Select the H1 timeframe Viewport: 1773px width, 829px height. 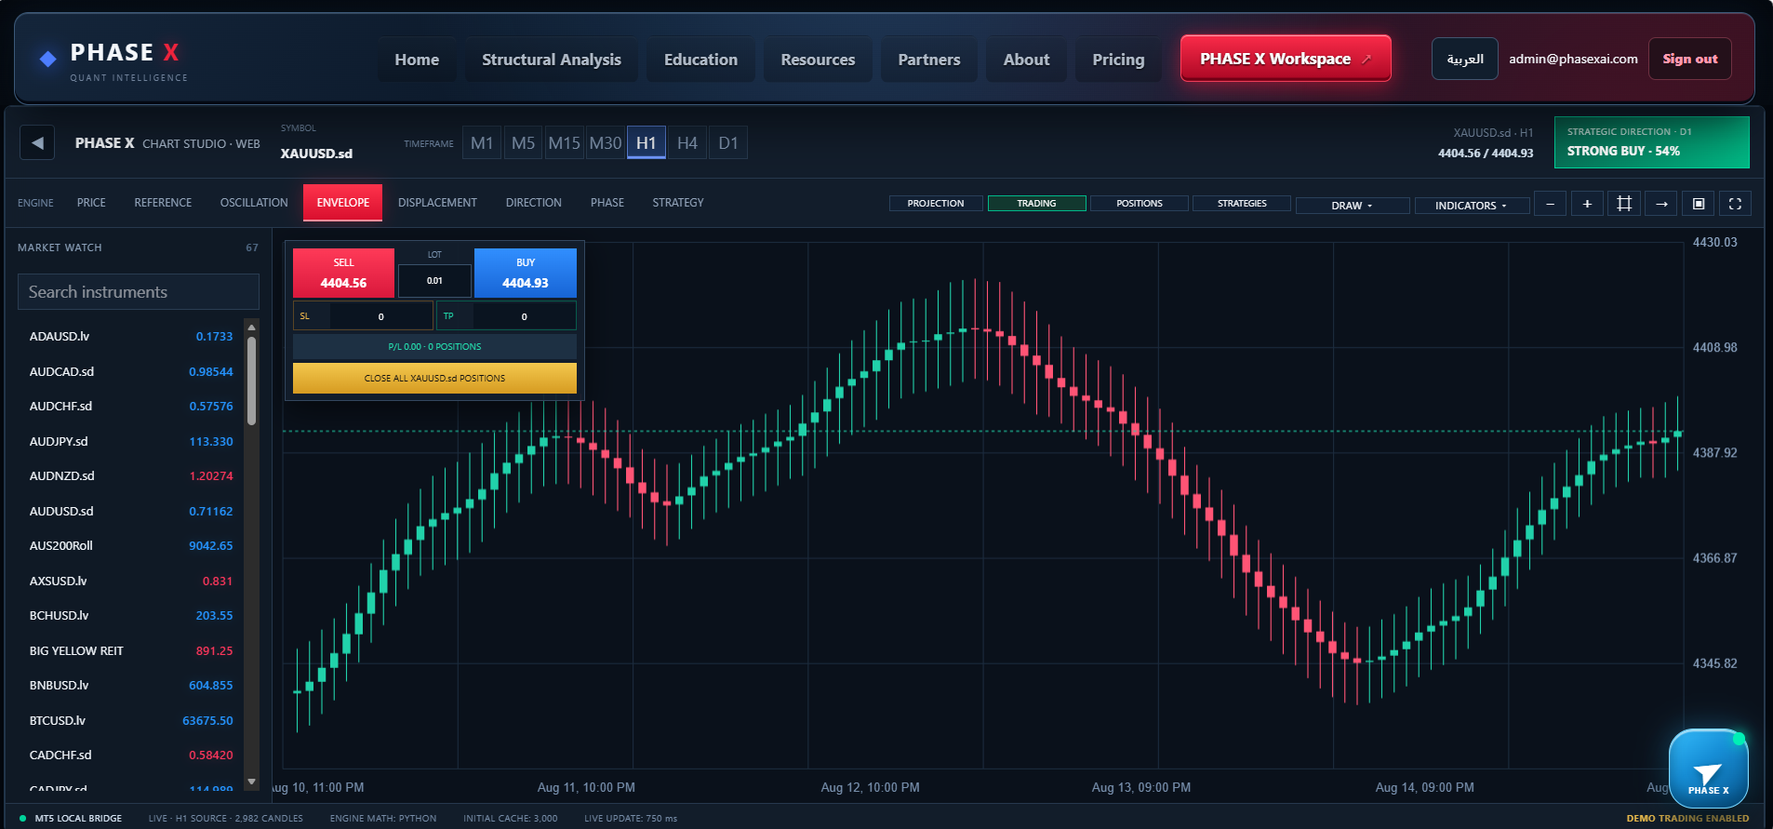647,142
